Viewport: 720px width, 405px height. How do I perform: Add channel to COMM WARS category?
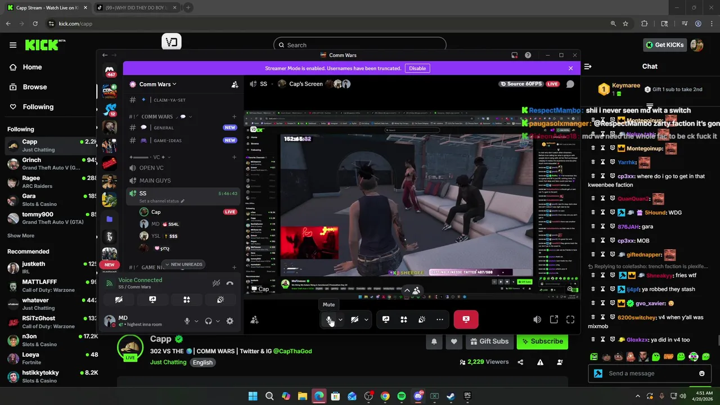coord(235,116)
